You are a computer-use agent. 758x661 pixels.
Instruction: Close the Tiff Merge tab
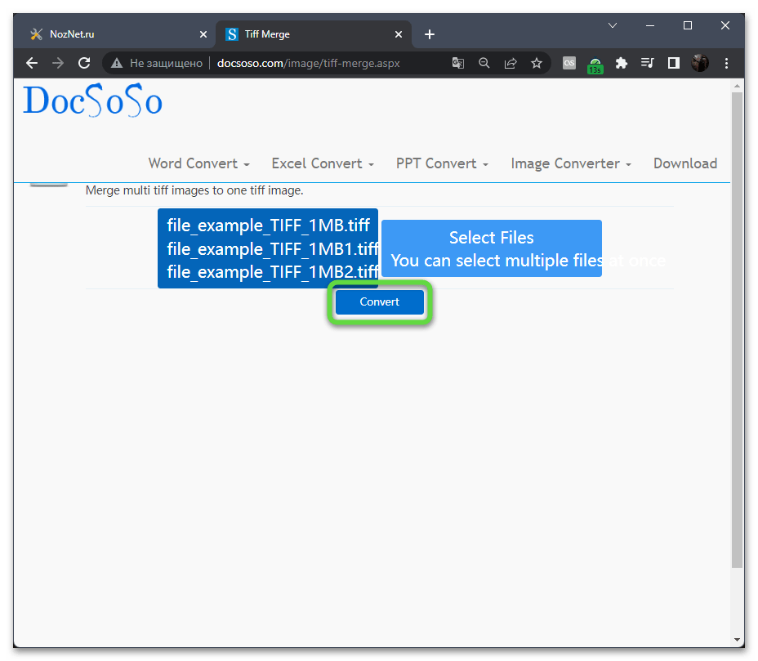pos(399,34)
